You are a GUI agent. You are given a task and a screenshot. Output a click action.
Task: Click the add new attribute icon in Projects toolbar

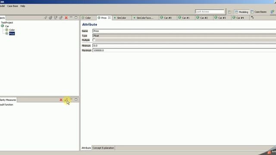pyautogui.click(x=56, y=18)
